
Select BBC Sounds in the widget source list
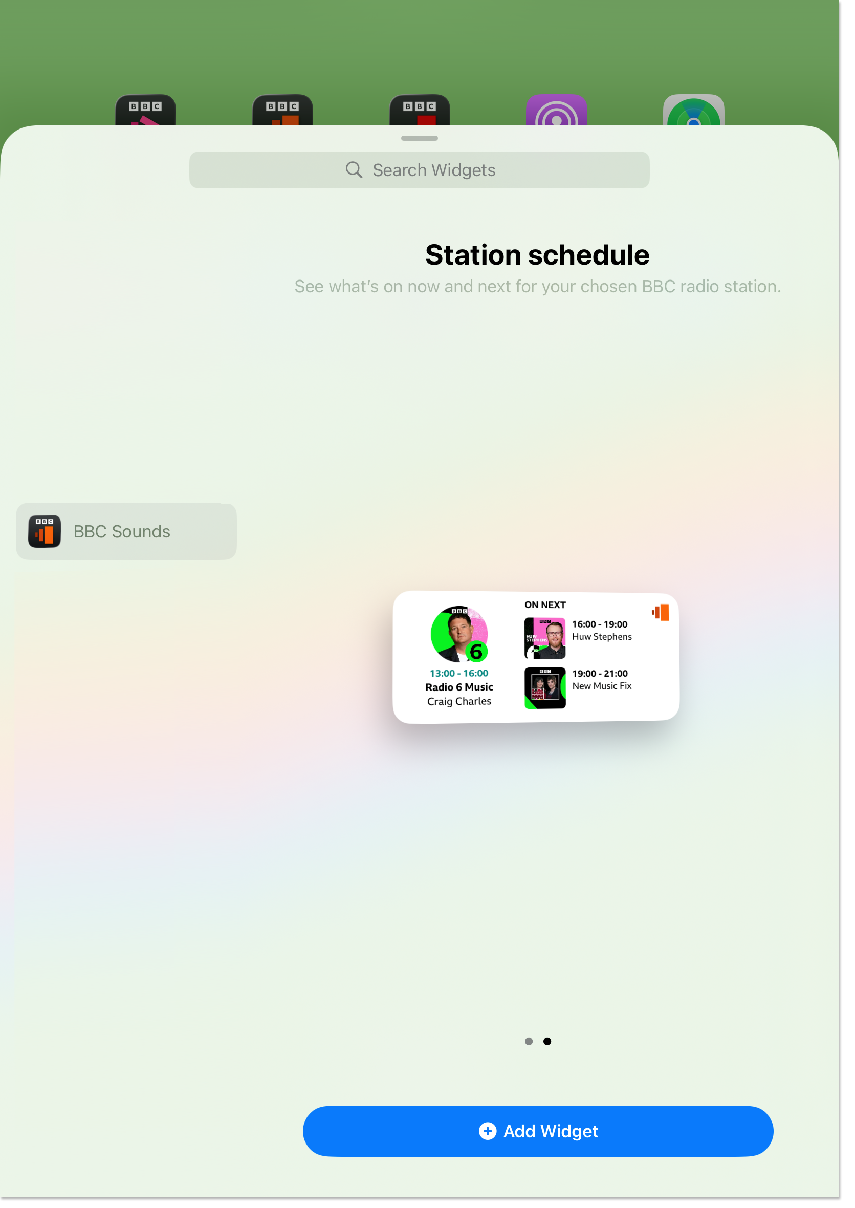click(126, 531)
